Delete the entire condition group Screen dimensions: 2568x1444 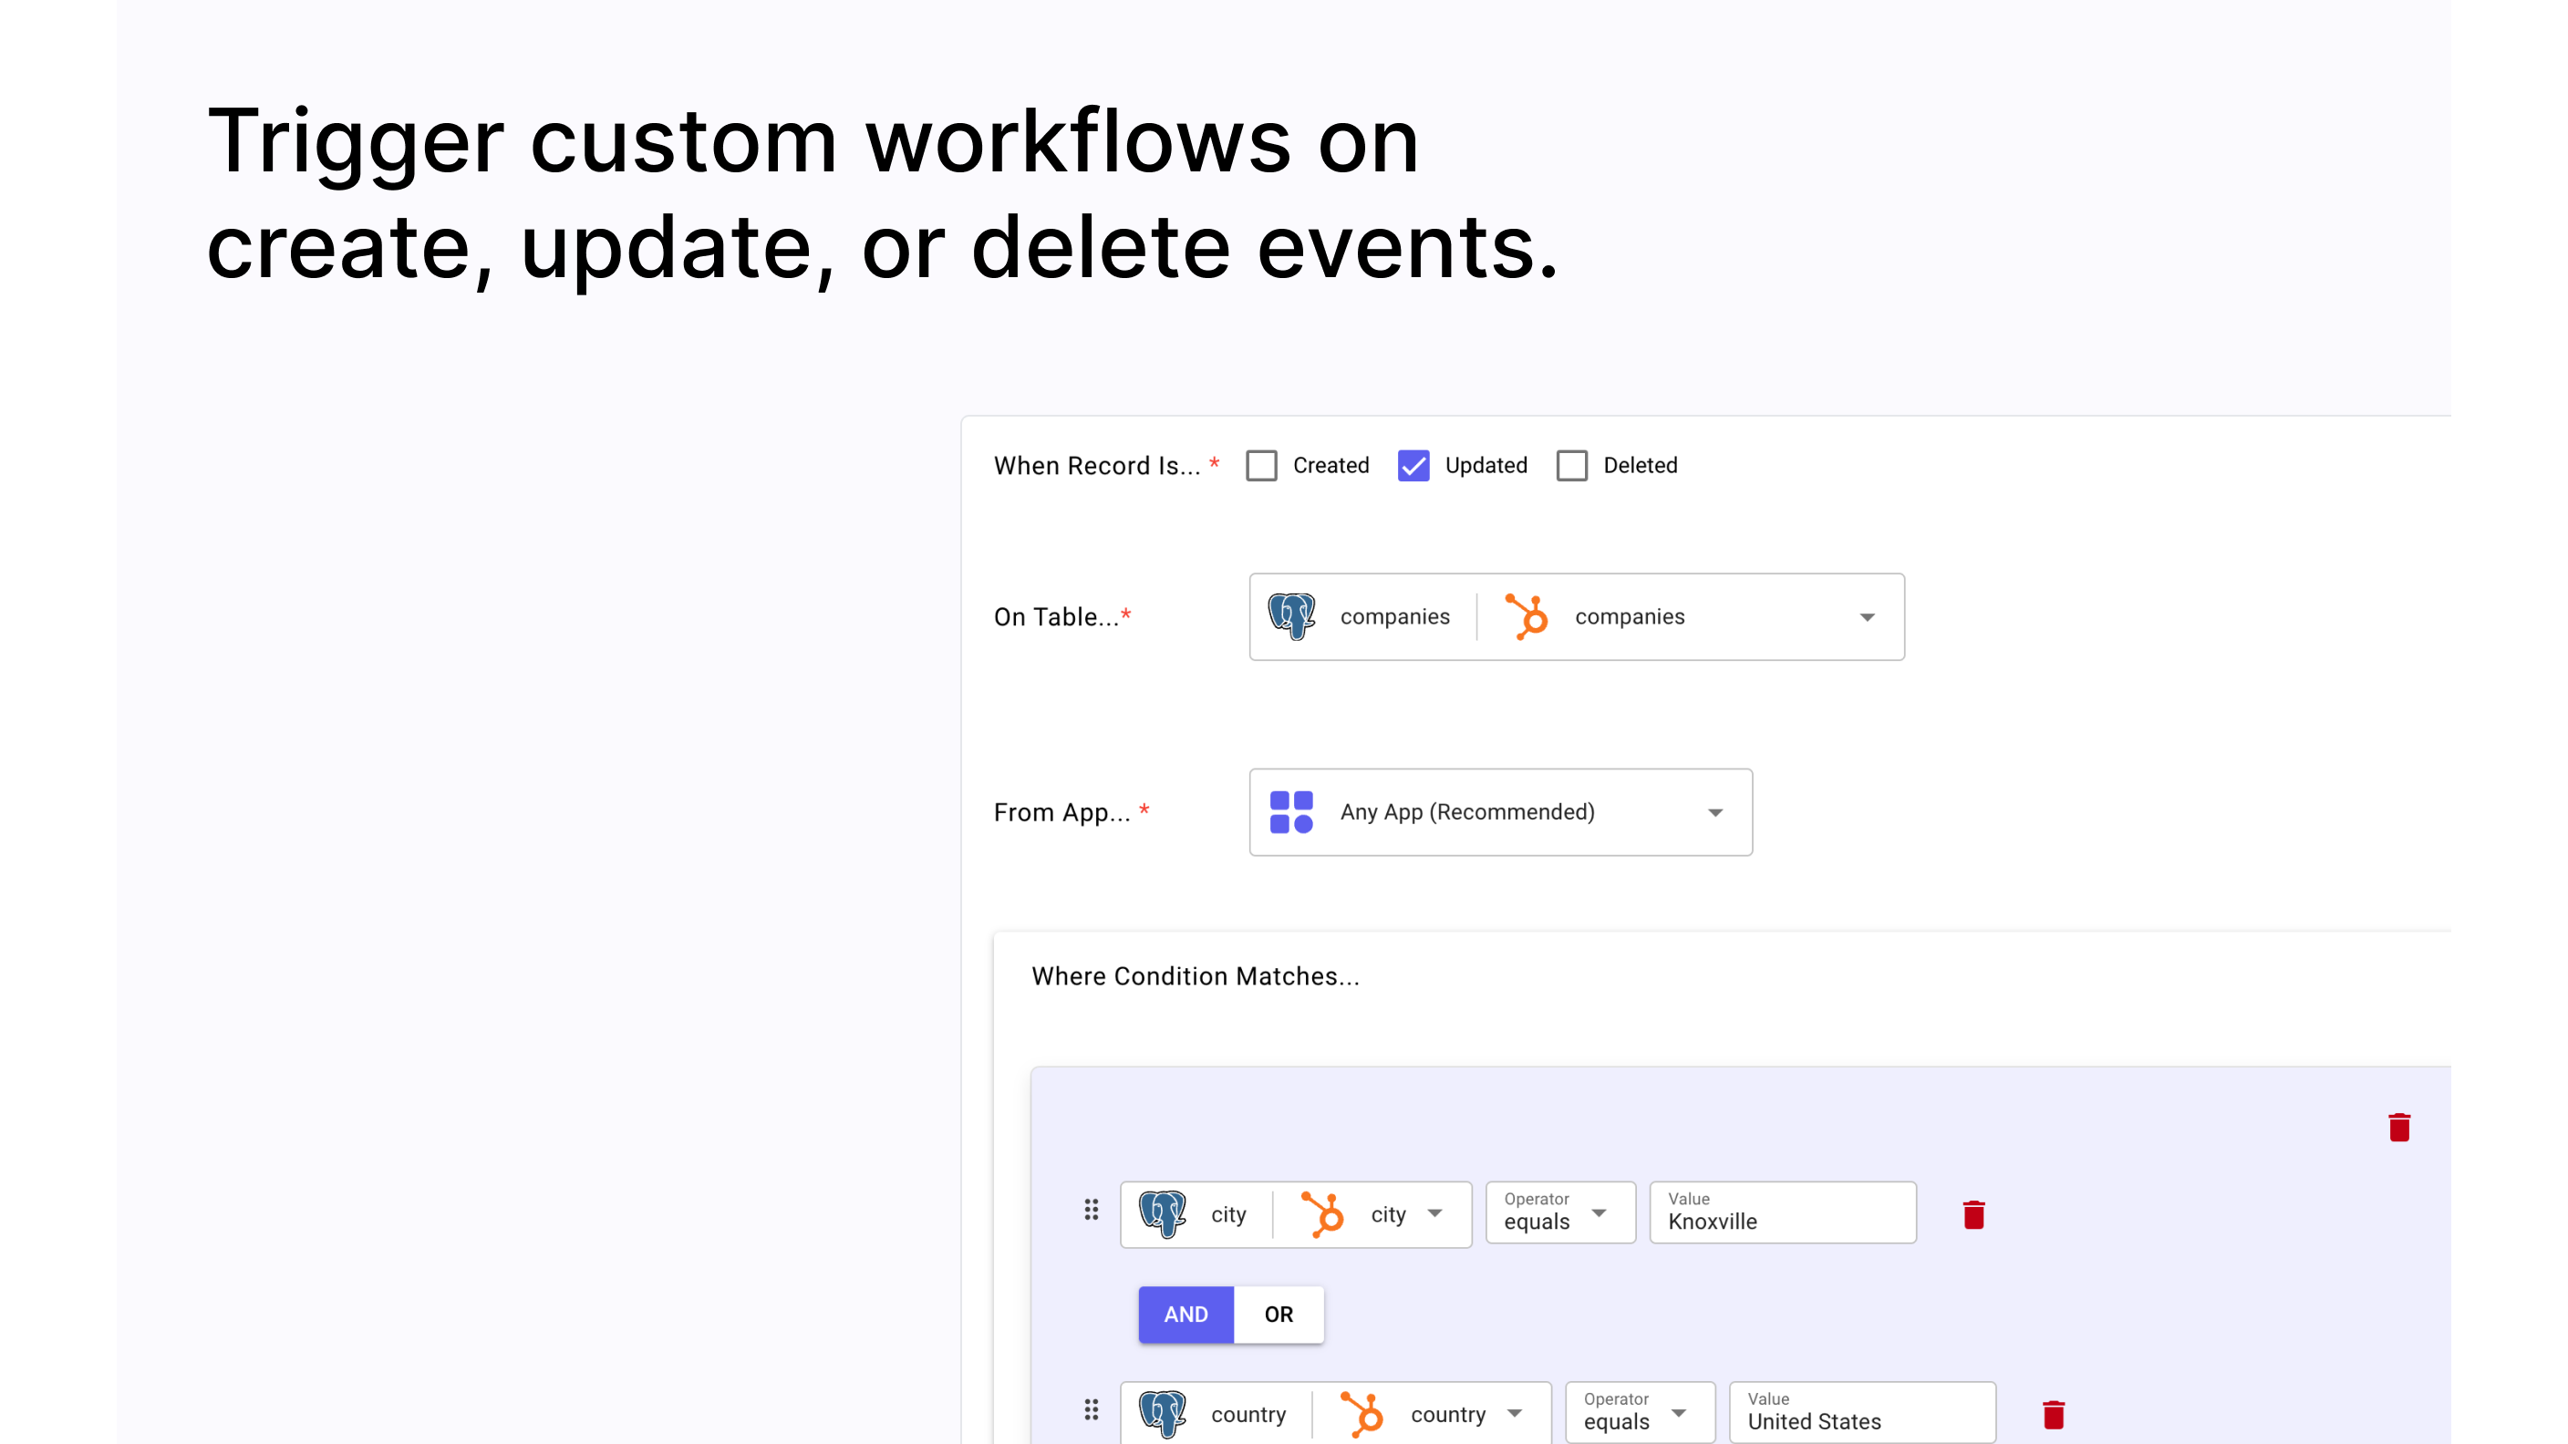click(2398, 1127)
